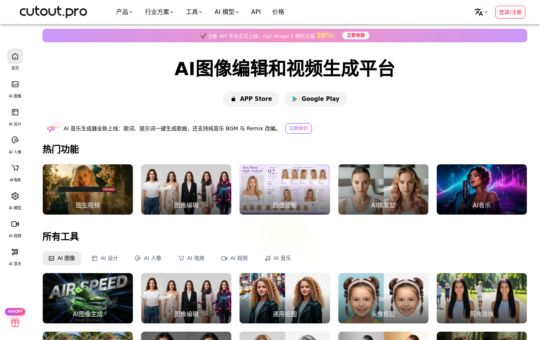Expand the 工具 menu

[x=194, y=12]
